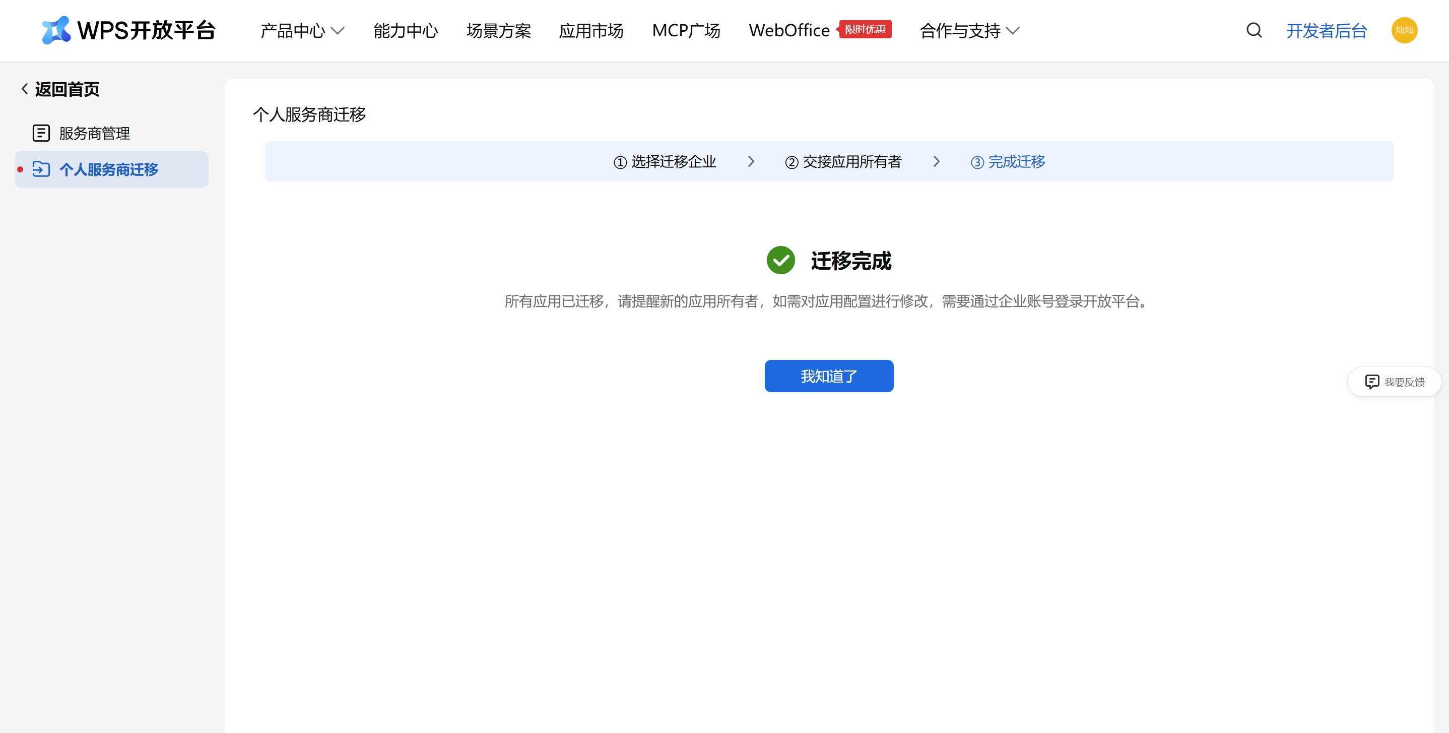
Task: Open the 应用市场 menu item
Action: pos(590,30)
